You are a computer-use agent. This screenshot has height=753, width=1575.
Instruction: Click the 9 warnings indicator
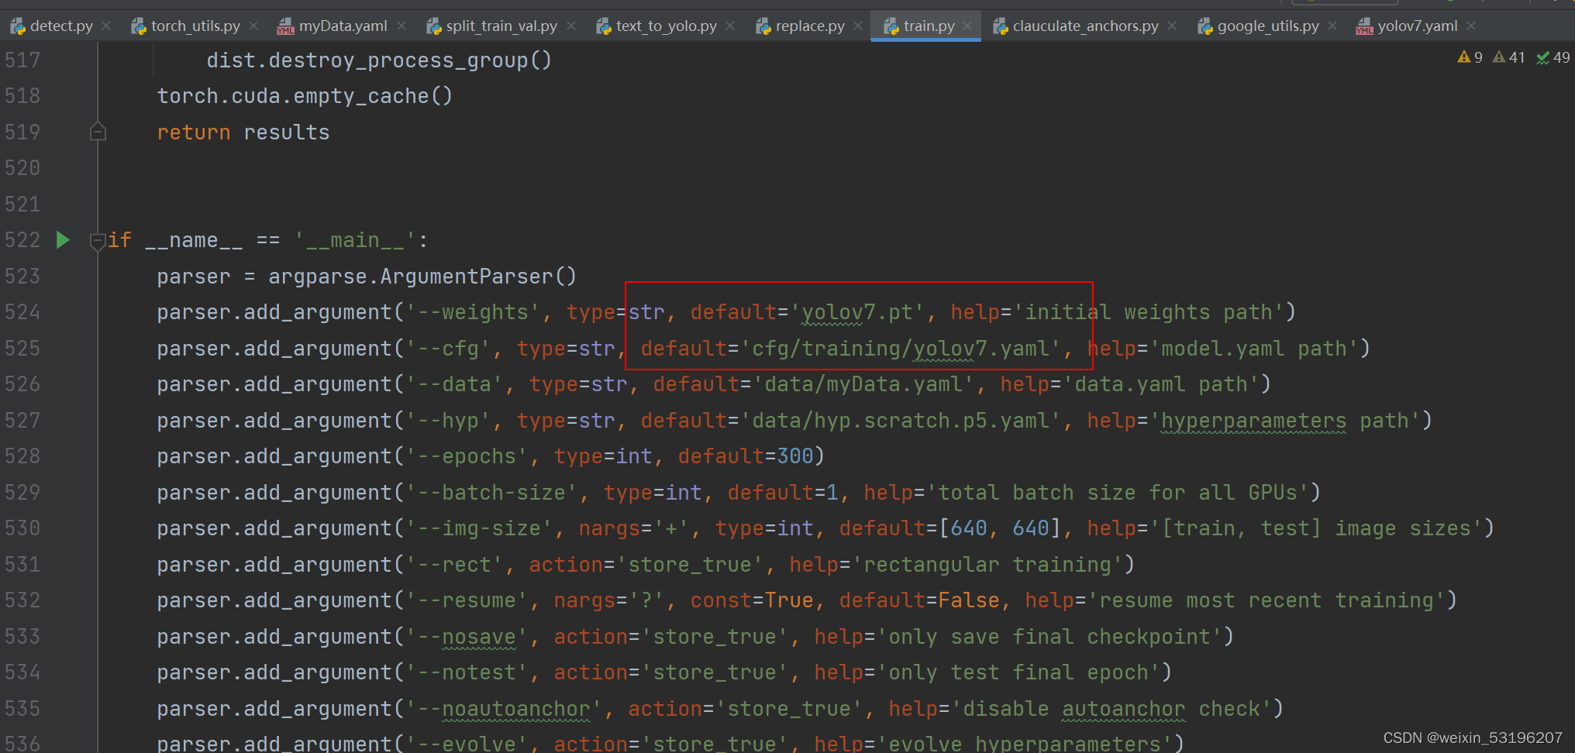pos(1470,57)
